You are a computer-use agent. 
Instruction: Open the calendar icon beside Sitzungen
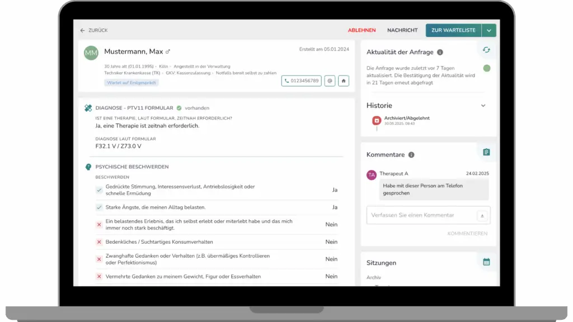point(486,262)
